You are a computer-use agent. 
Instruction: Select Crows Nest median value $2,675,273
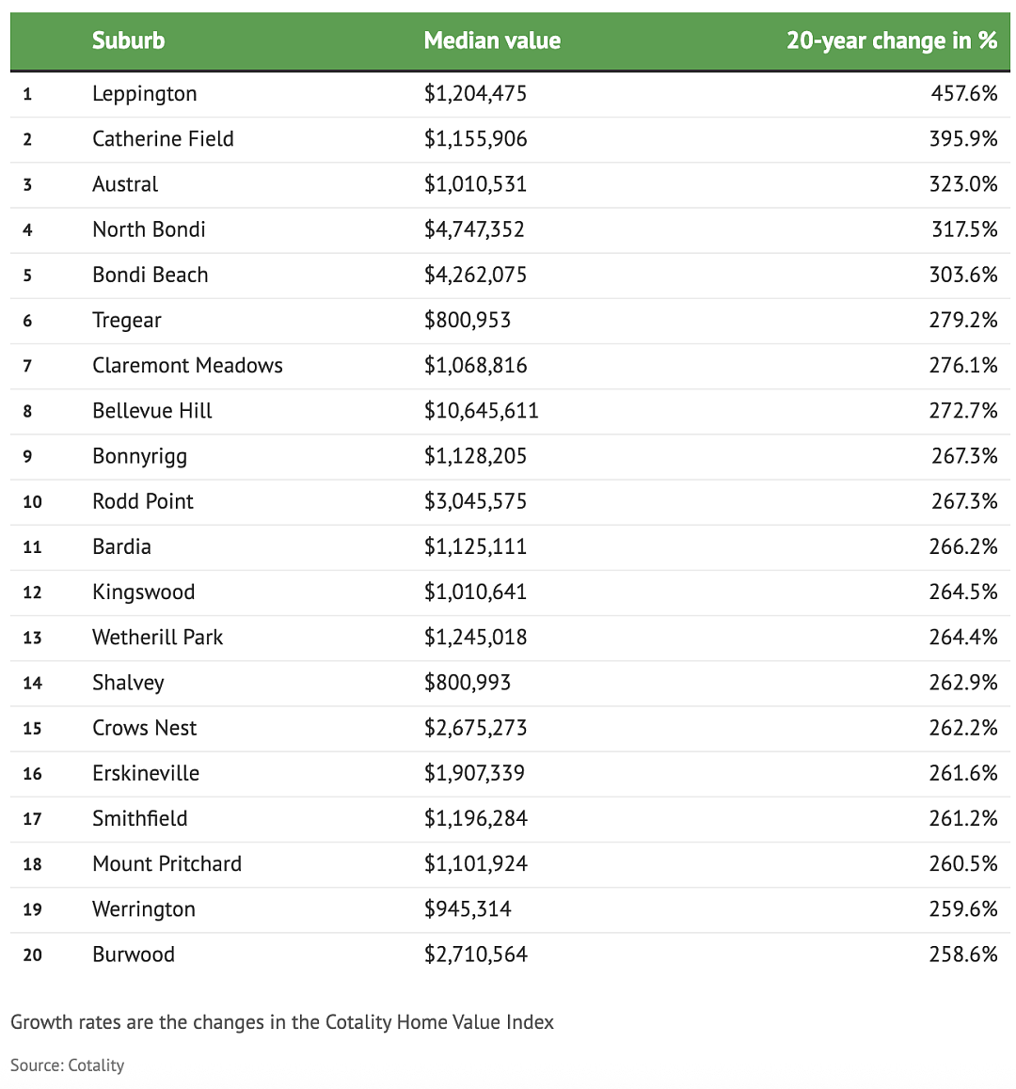pyautogui.click(x=476, y=728)
